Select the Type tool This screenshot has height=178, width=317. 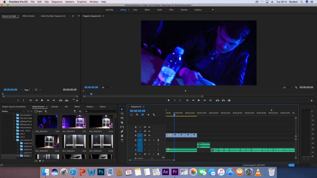[x=122, y=140]
